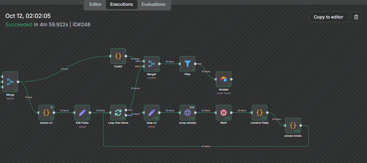This screenshot has width=367, height=163.
Task: Click the execution ID#248 text
Action: pyautogui.click(x=81, y=25)
